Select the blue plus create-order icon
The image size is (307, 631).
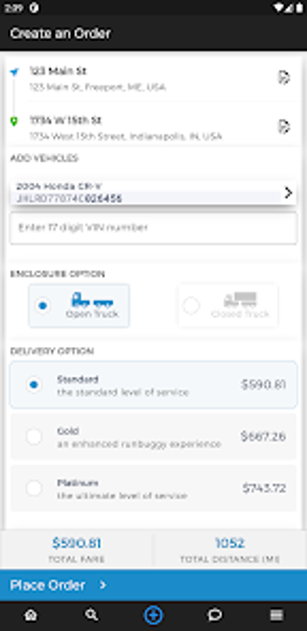point(153,615)
